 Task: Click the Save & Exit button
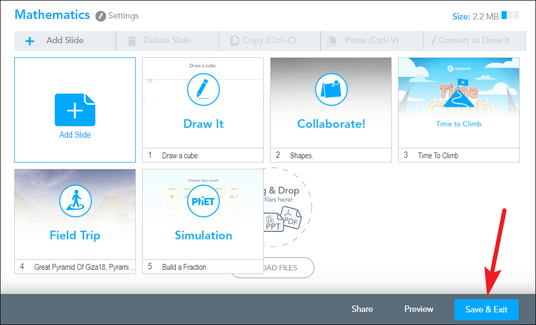(x=487, y=310)
